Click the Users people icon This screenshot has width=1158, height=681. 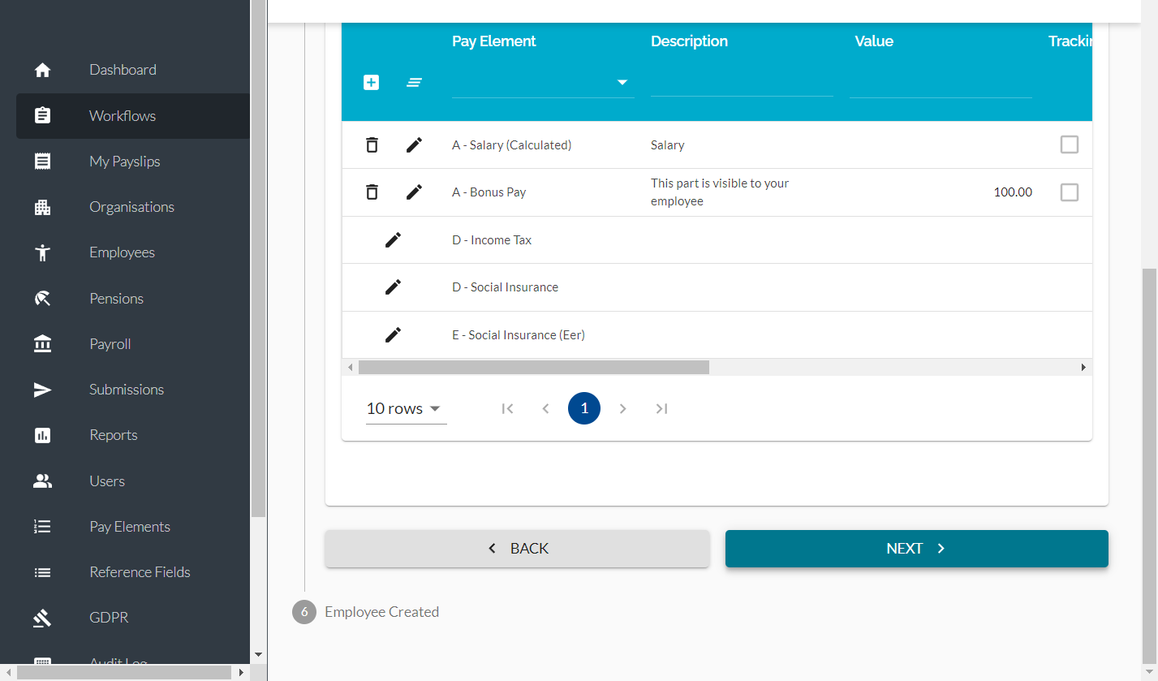[43, 481]
